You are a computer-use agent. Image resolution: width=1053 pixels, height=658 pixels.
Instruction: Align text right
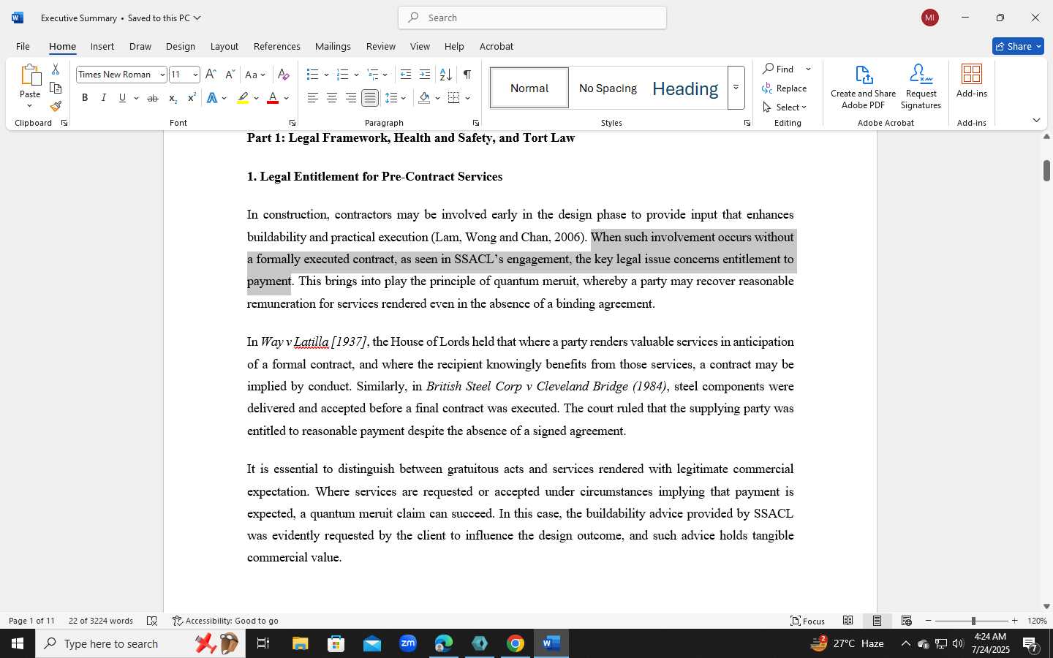click(351, 98)
